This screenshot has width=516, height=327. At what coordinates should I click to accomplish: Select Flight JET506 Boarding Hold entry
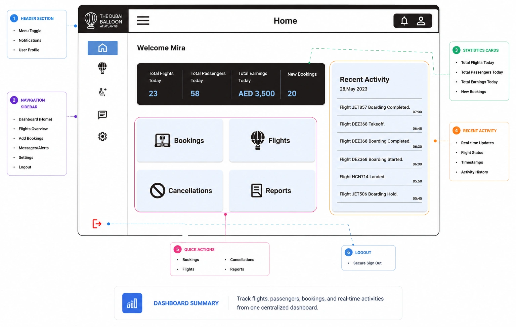pyautogui.click(x=380, y=195)
